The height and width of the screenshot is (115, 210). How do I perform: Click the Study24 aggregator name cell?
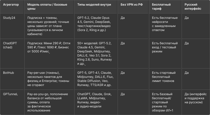coord(9,18)
